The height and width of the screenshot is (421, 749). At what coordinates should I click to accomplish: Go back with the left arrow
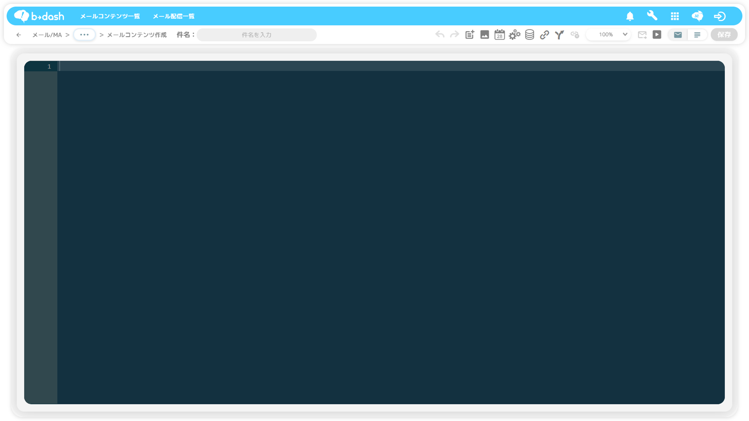click(19, 35)
